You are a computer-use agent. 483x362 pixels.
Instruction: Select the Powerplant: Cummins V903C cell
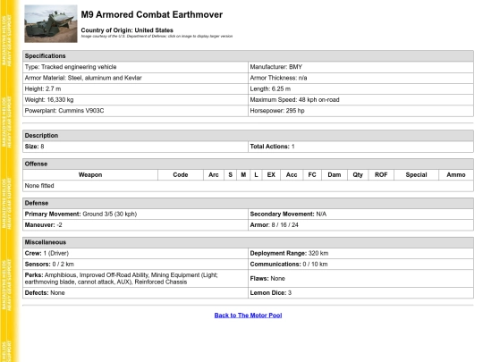click(135, 111)
